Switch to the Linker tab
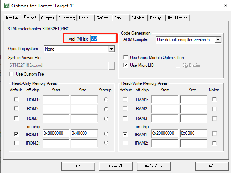 coord(139,18)
